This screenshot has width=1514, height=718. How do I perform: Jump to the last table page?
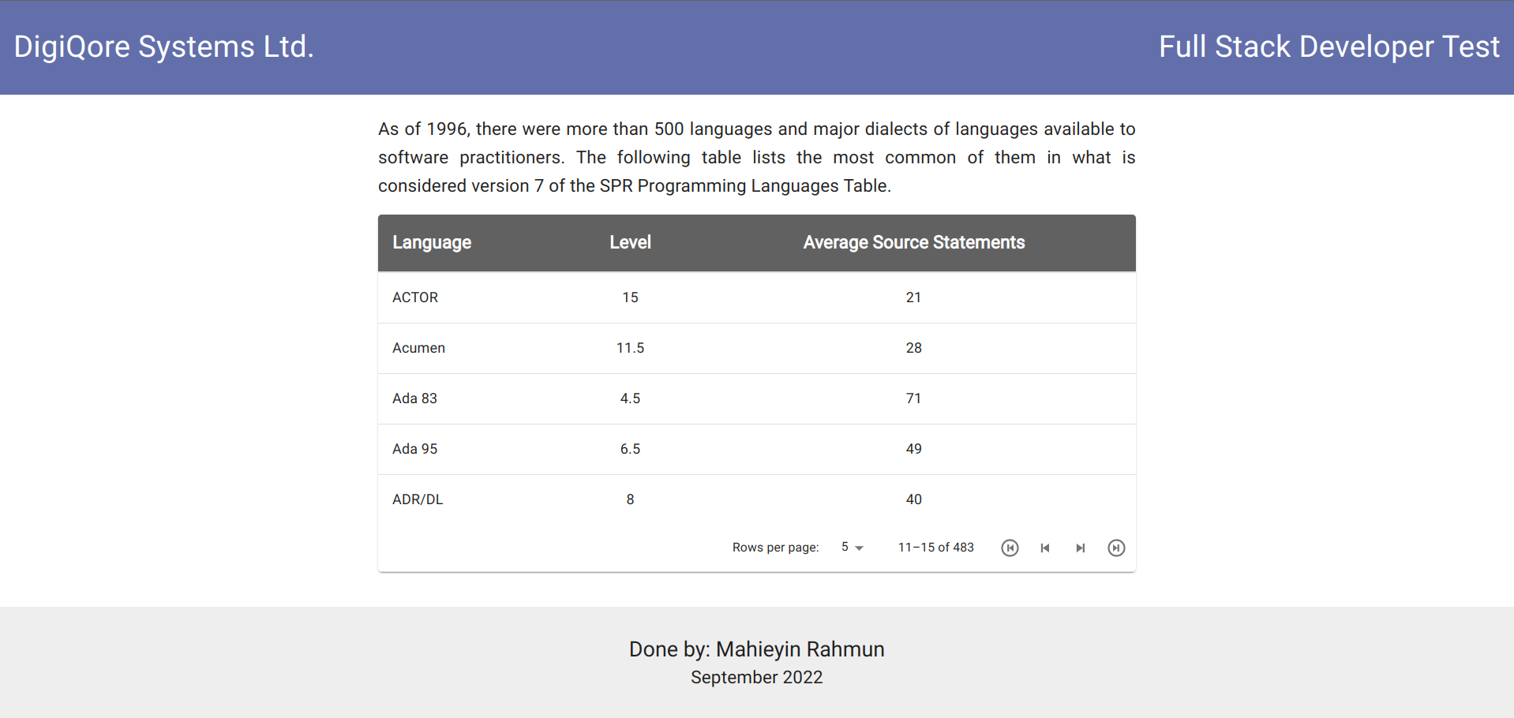pos(1116,548)
